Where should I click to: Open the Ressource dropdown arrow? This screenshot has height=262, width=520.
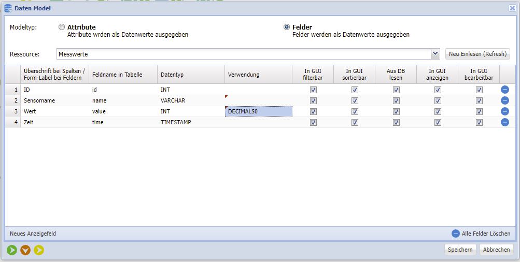435,54
